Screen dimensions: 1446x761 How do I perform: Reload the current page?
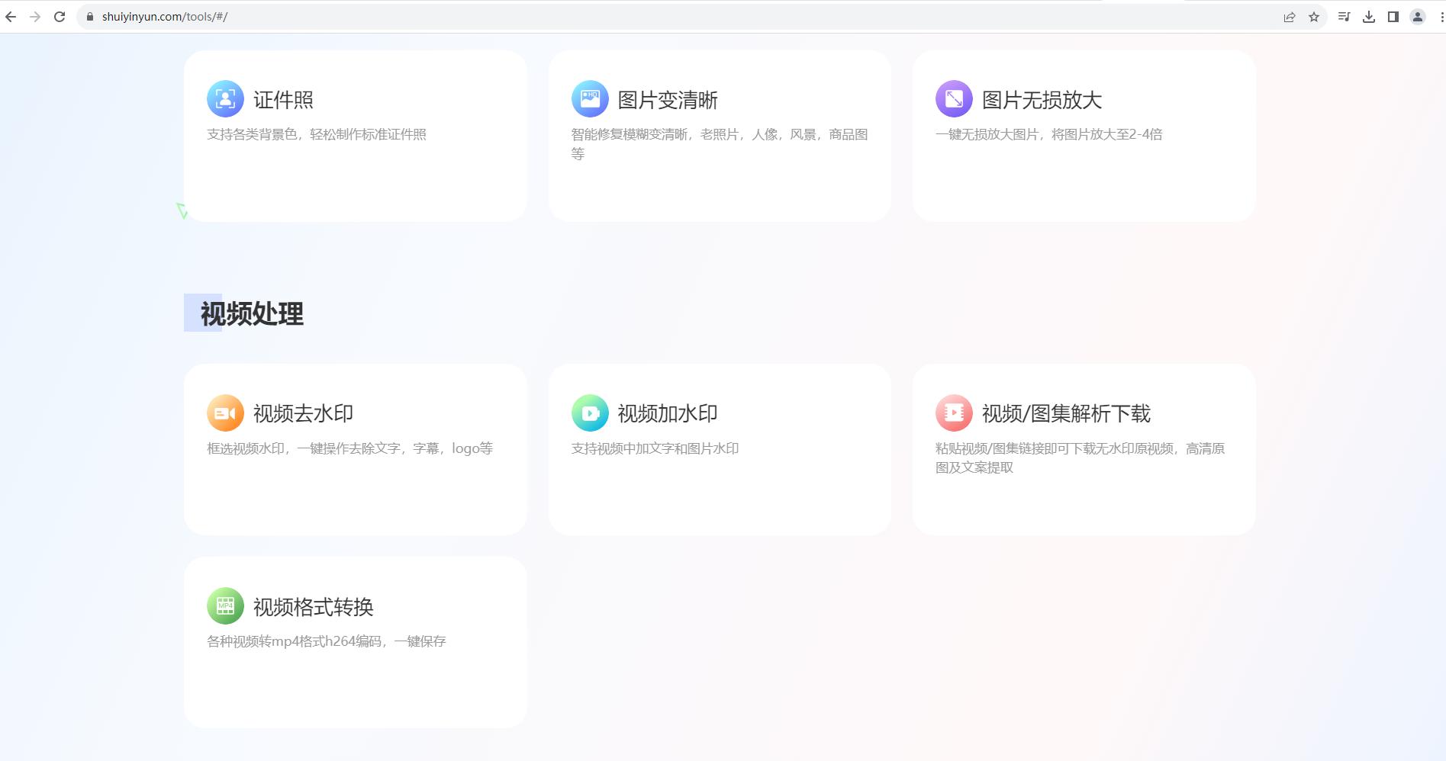pyautogui.click(x=59, y=16)
